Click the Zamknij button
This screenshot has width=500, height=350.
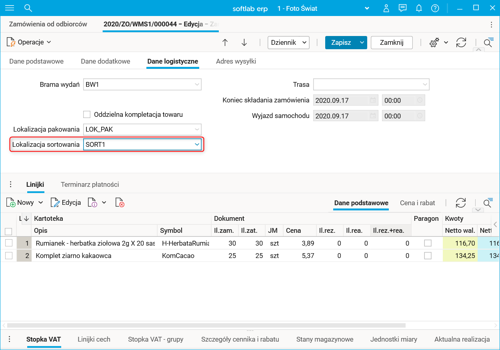click(392, 42)
